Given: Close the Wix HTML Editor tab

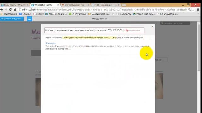Looking at the screenshot, I should (58, 5).
